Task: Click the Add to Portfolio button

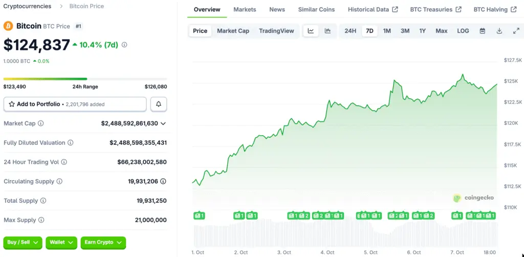Action: 75,104
